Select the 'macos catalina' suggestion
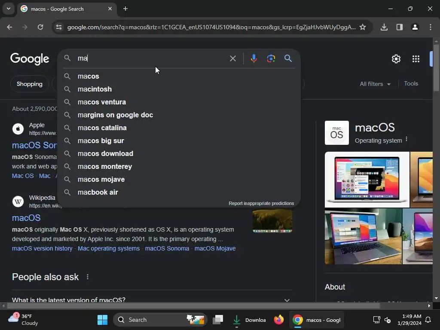Screen dimensions: 440x330 click(x=179, y=128)
